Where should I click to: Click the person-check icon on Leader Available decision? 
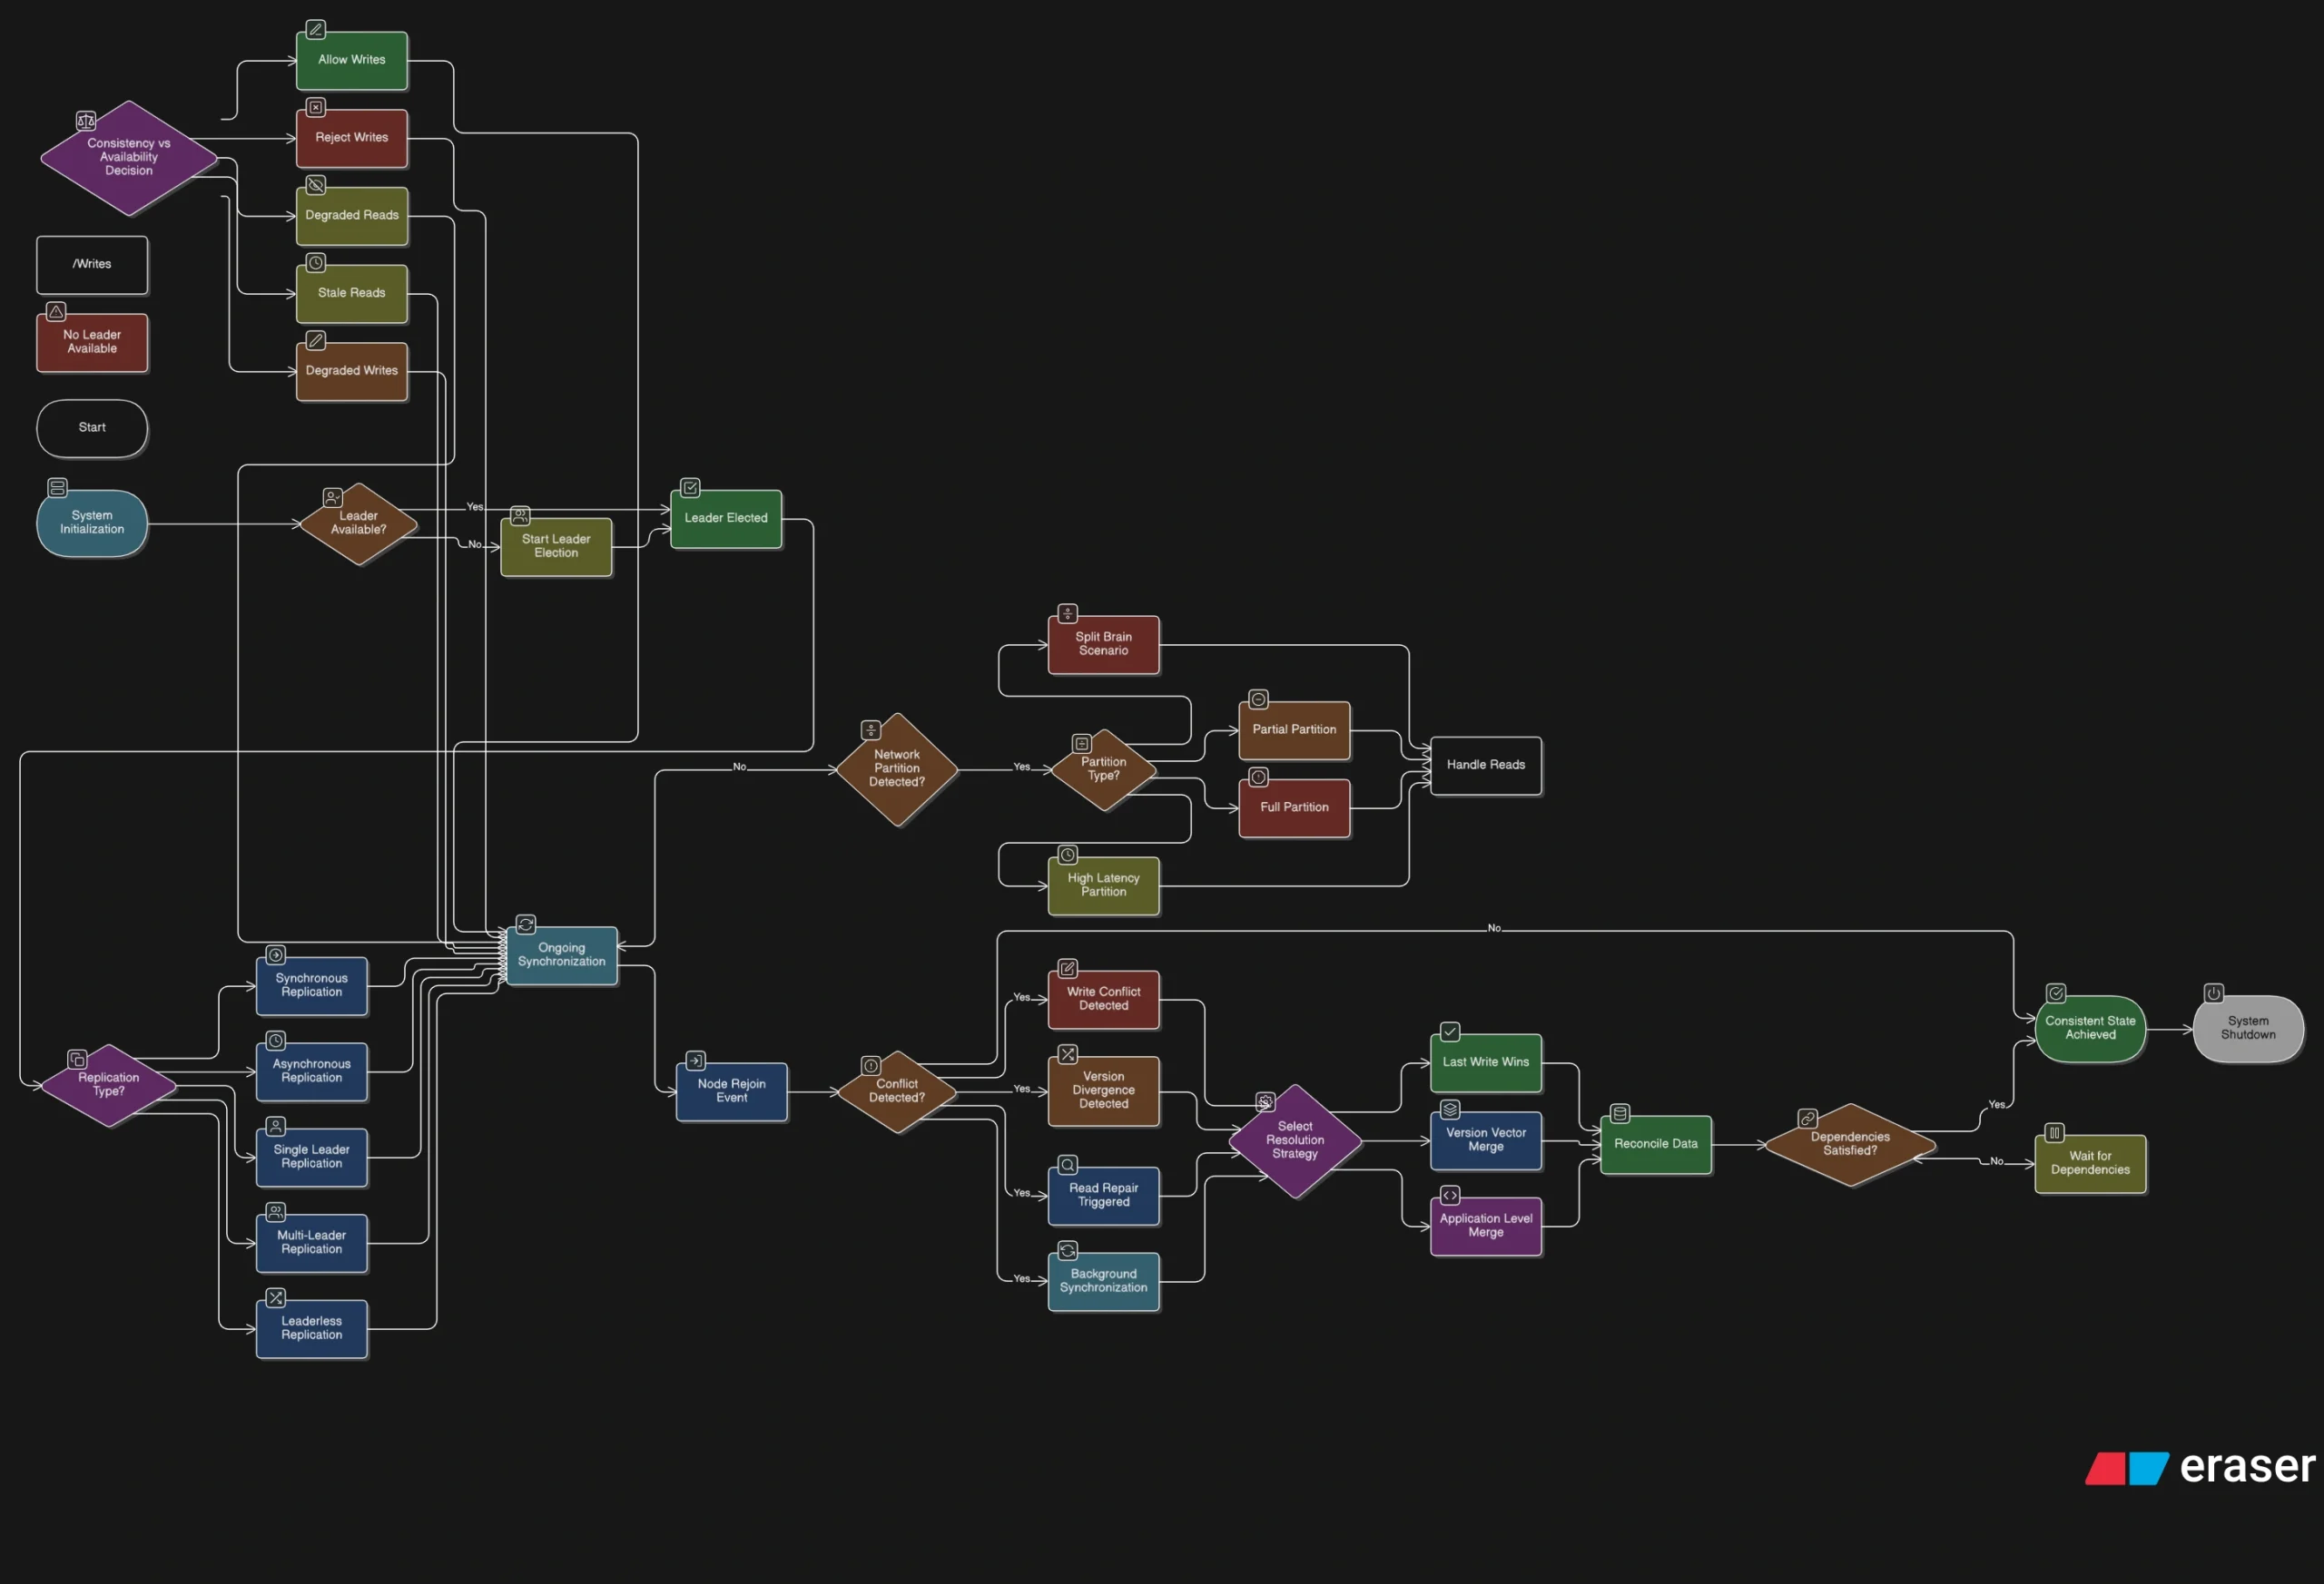pyautogui.click(x=333, y=495)
